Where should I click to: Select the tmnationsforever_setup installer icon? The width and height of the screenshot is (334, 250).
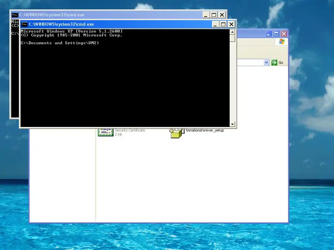tap(177, 133)
